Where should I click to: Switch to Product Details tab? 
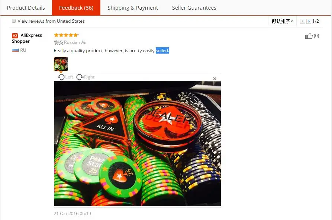pos(26,8)
